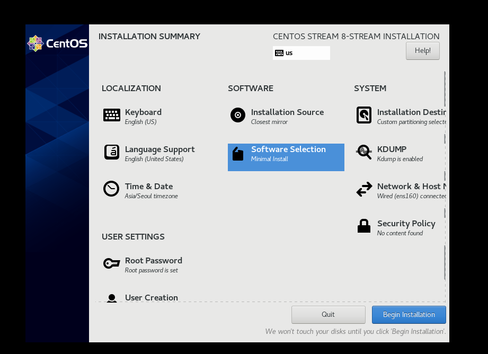Click the 'We won't touch your disks' notice
Screen dimensions: 488x354
pyautogui.click(x=356, y=331)
